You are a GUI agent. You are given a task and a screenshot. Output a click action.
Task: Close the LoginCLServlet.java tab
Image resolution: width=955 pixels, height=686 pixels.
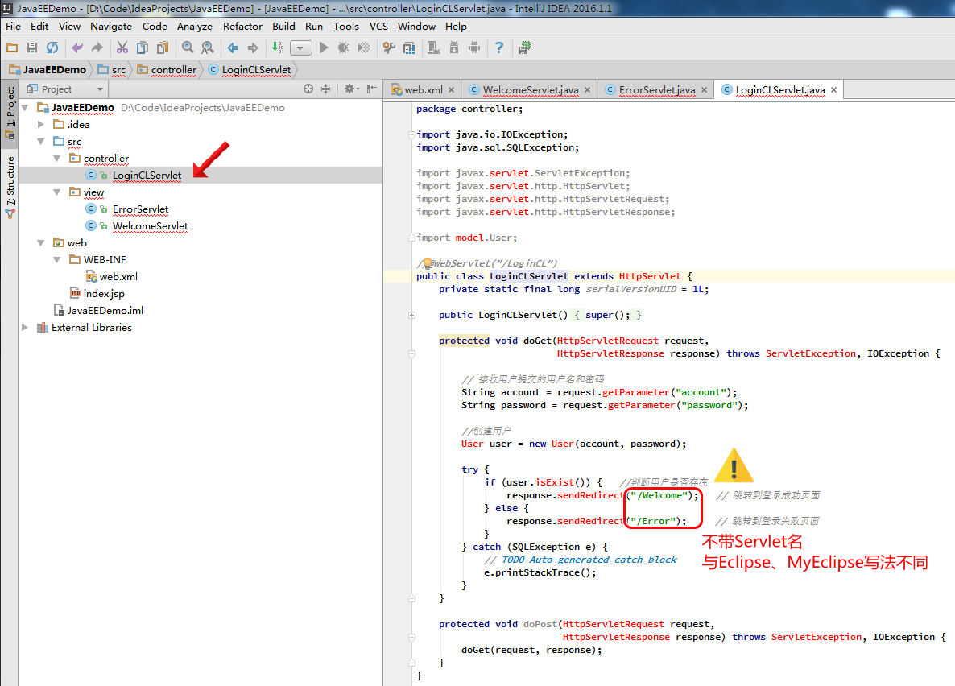coord(833,89)
